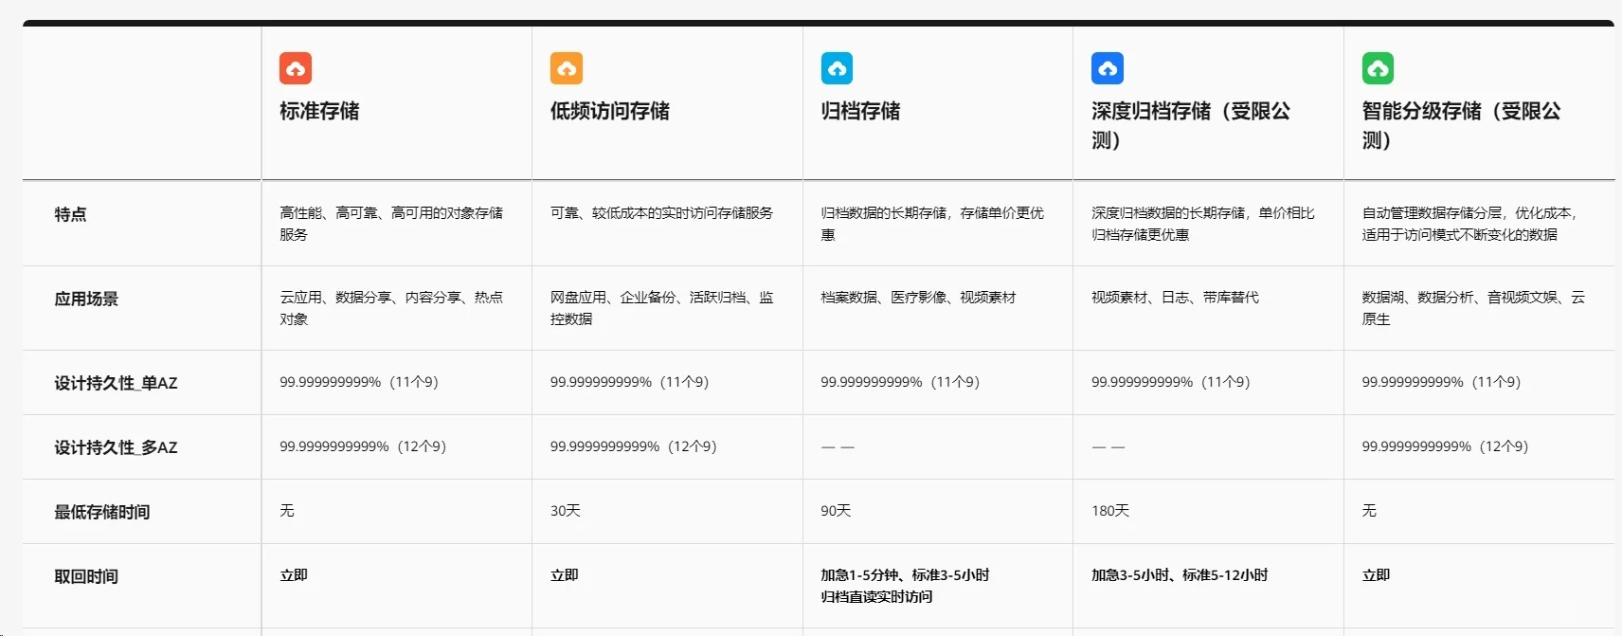Click 智能分级存储 retrieval time 立即
Viewport: 1622px width, 636px height.
(x=1377, y=575)
